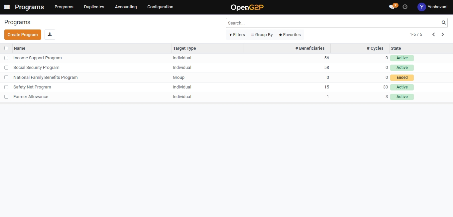The width and height of the screenshot is (453, 217).
Task: Open the Duplicates menu
Action: (94, 7)
